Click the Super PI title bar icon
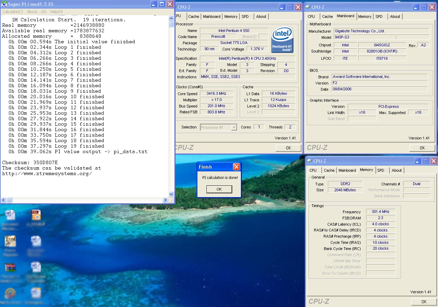Screen dimensions: 438x307 4,4
